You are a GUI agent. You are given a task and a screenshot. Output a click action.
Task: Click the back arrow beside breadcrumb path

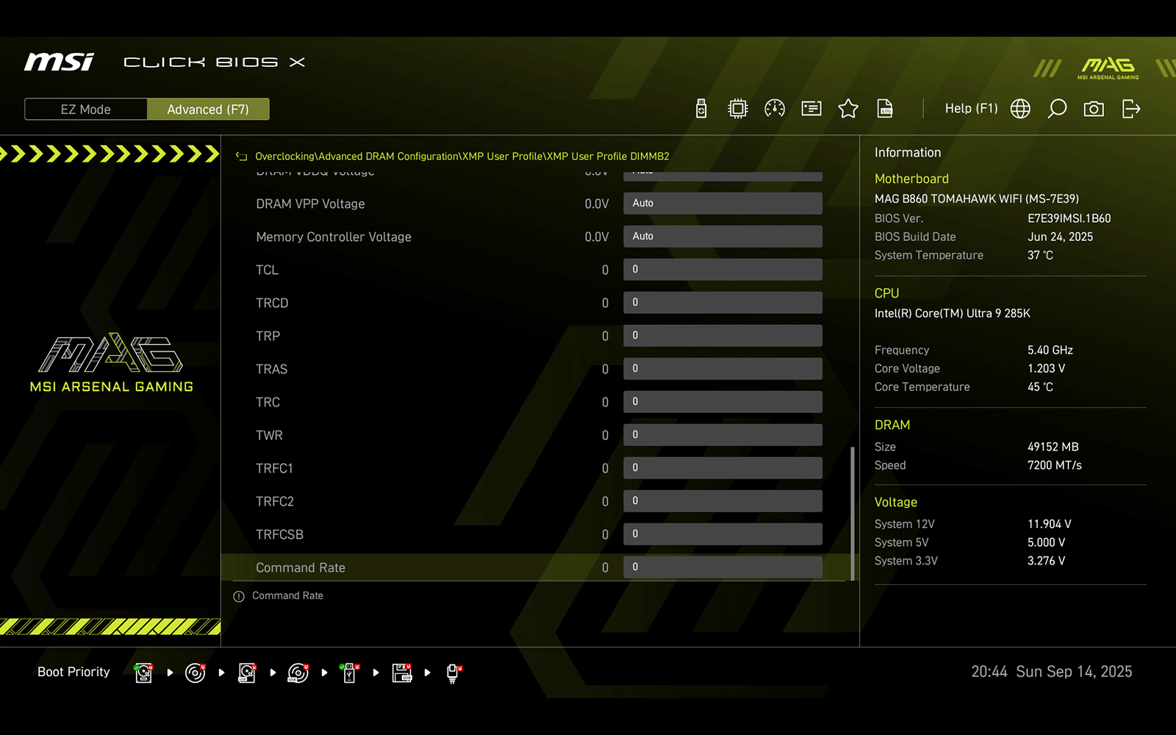(241, 157)
